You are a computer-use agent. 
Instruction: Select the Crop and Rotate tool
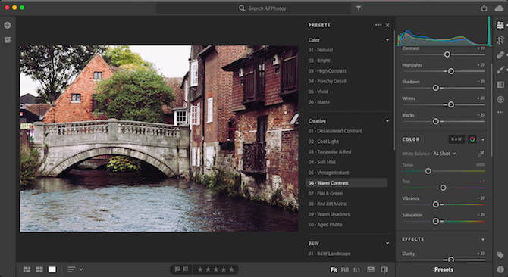(500, 40)
